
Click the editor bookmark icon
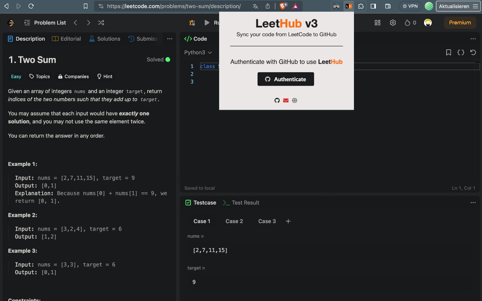(448, 53)
